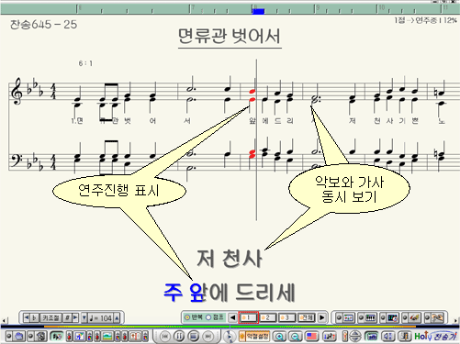This screenshot has height=344, width=460.
Task: Go to next verse with black right arrow
Action: [x=322, y=317]
